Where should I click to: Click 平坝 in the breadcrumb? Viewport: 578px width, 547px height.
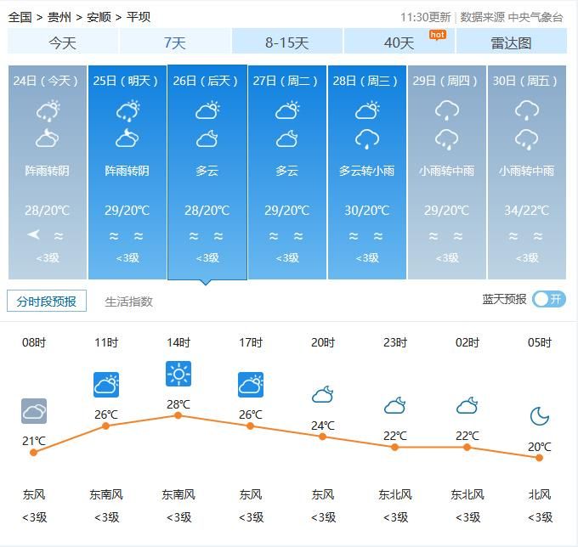(139, 17)
